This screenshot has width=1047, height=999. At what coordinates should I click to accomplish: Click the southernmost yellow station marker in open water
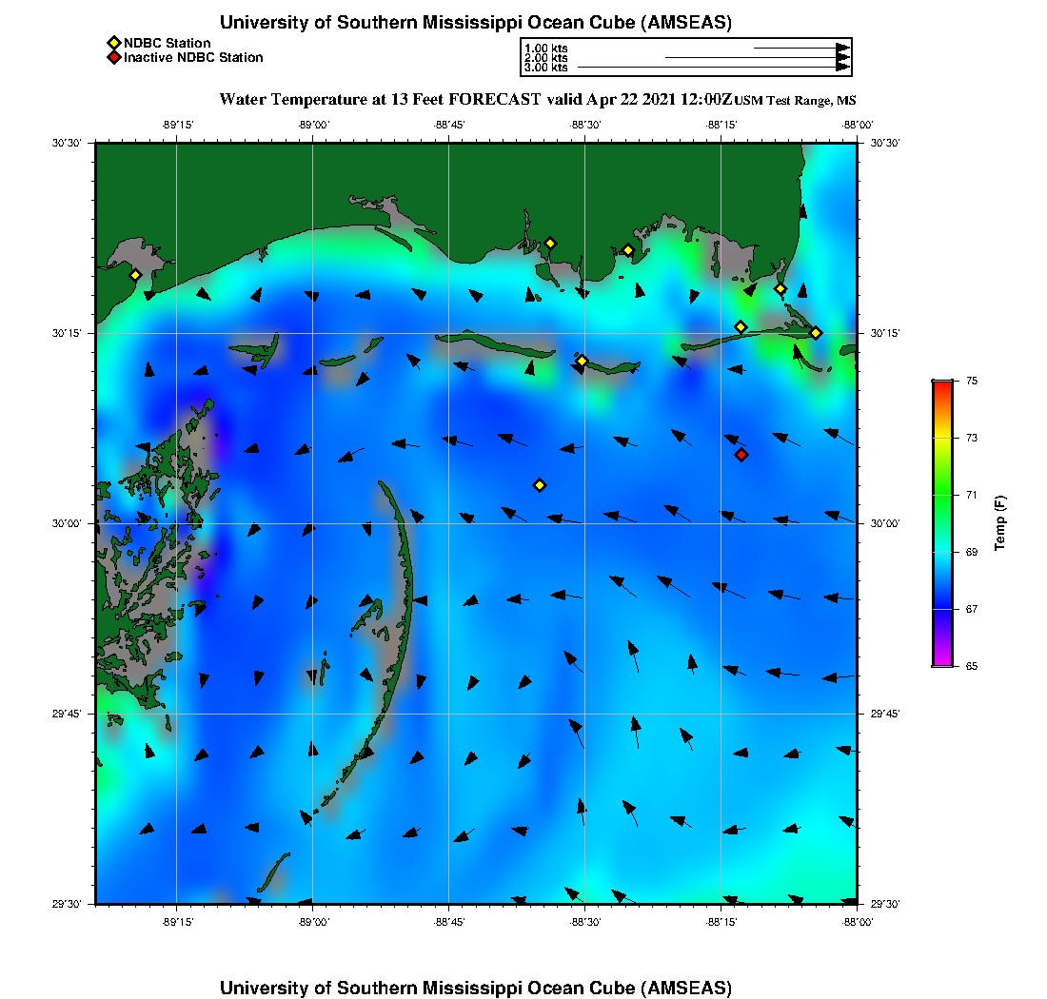(x=540, y=485)
